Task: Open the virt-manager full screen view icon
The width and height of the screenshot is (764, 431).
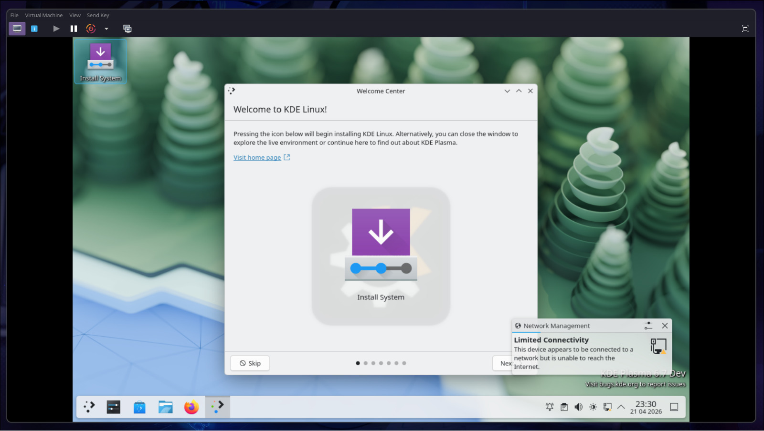Action: tap(744, 29)
